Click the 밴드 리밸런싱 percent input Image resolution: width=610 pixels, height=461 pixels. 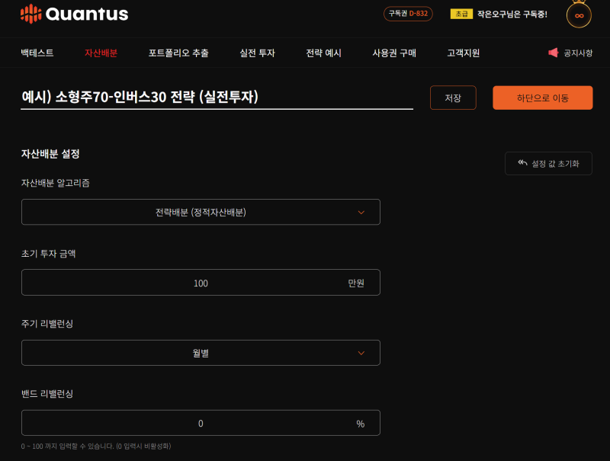[x=201, y=423]
